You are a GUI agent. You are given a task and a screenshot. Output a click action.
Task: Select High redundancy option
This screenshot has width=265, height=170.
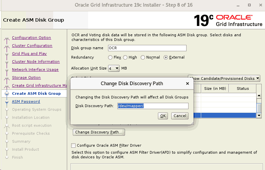pos(125,57)
